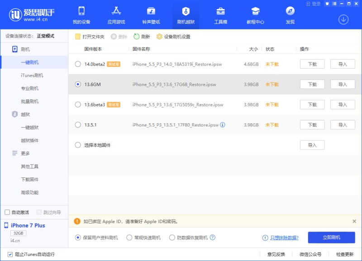Screen dimensions: 362x261
Task: Click 下载 for 13.6GM firmware
Action: pos(312,84)
